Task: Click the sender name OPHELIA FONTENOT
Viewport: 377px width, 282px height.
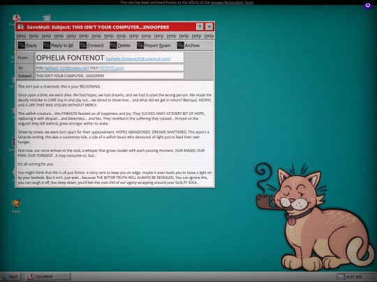Action: 70,58
